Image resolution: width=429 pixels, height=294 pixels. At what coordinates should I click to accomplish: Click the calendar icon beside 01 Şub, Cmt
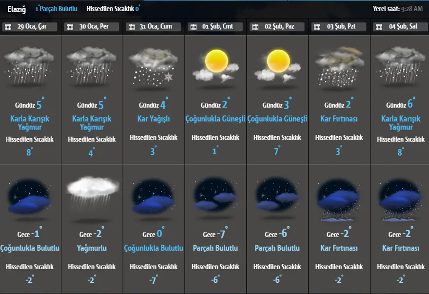pos(193,27)
